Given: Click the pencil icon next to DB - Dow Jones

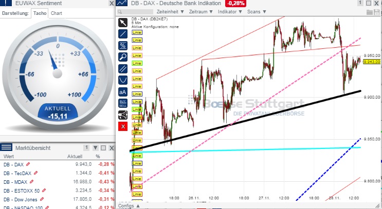Looking at the screenshot, I should click(x=42, y=199).
